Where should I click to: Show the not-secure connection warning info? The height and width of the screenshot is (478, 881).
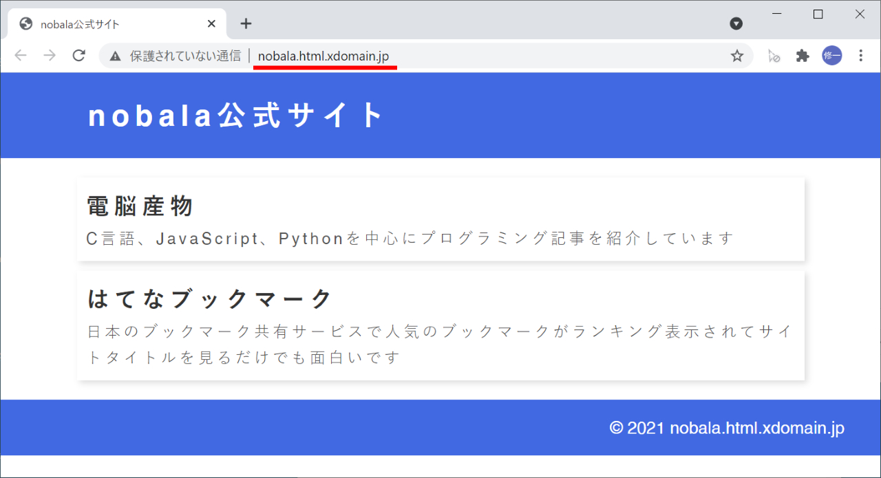pos(115,56)
